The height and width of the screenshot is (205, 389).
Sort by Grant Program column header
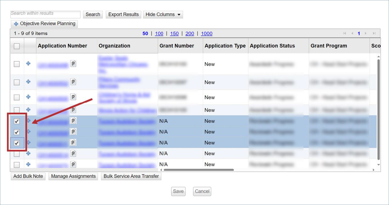(329, 46)
